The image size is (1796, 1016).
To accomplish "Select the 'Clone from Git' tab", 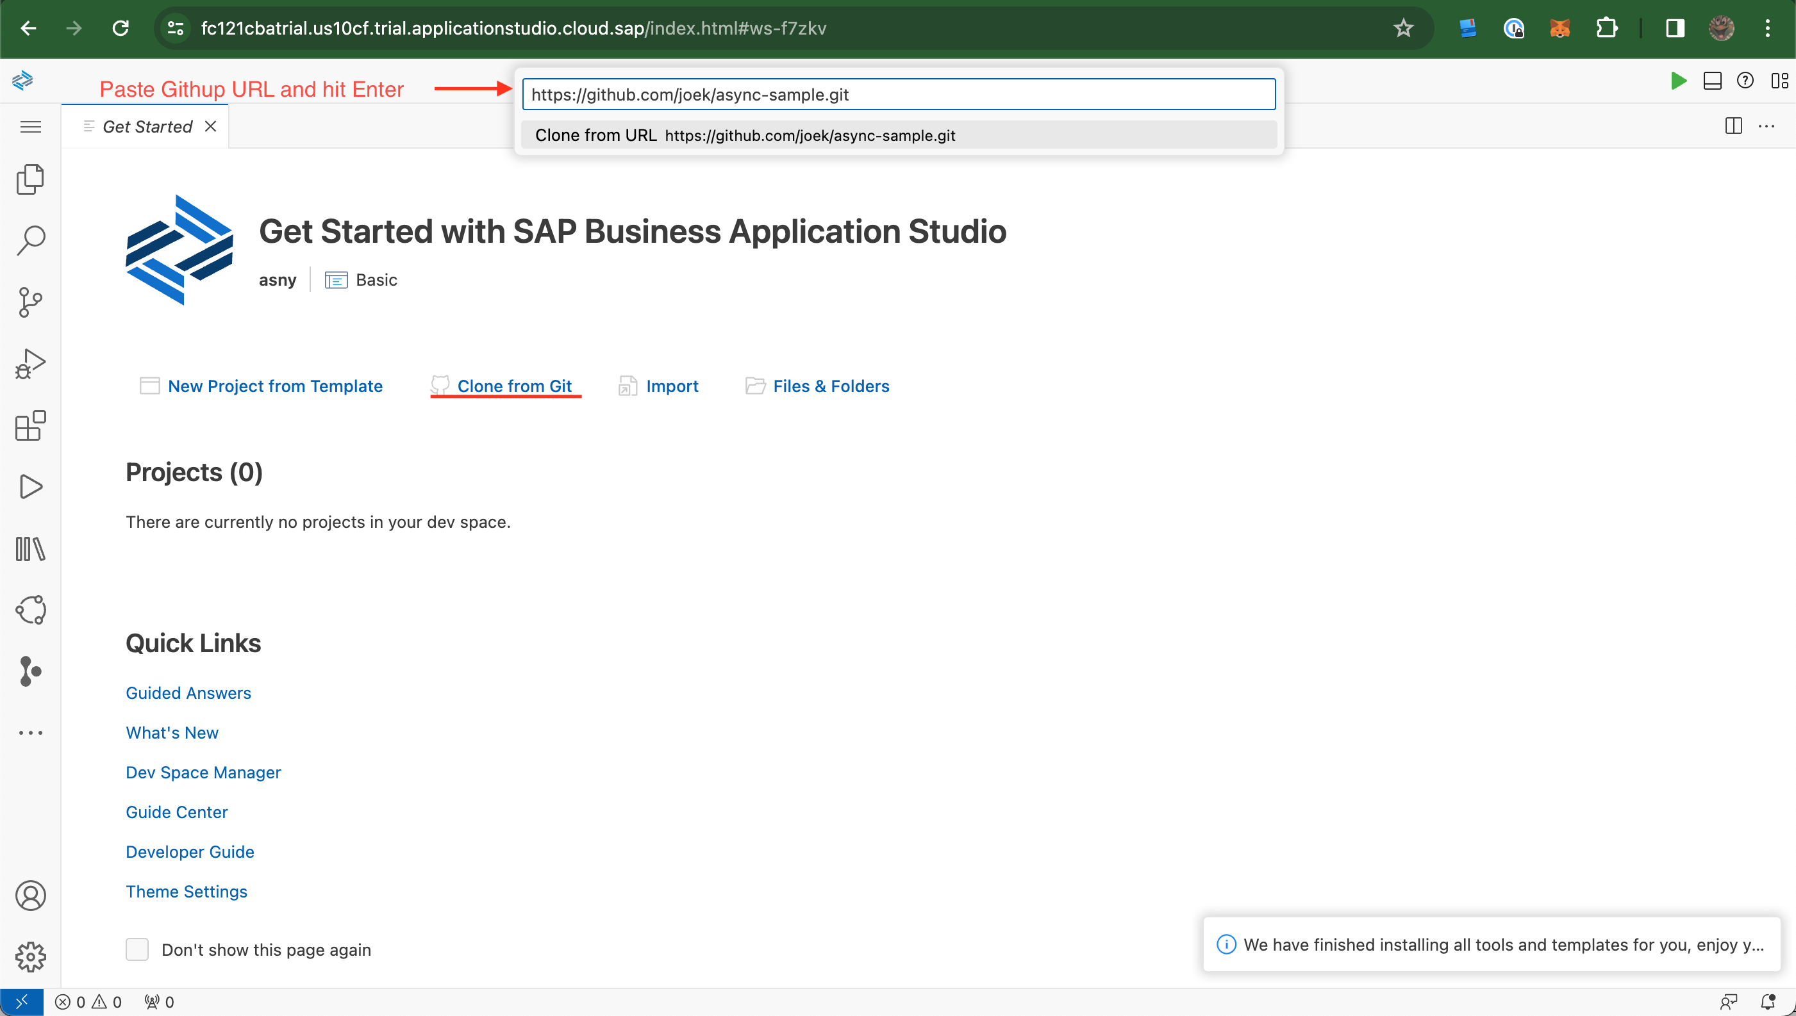I will click(513, 385).
